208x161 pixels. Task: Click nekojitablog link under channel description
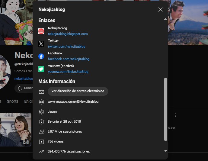(x=24, y=79)
